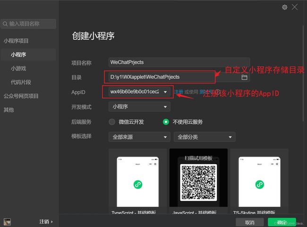Edit the project name WeChatPrjects field
This screenshot has height=227, width=307.
click(x=179, y=62)
